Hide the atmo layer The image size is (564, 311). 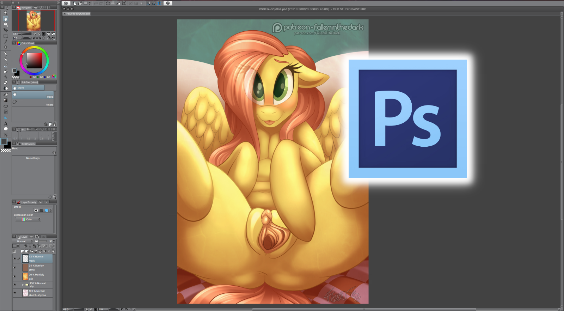pos(15,267)
